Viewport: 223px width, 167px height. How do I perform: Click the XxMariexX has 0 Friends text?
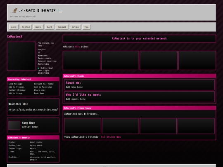tap(81, 114)
